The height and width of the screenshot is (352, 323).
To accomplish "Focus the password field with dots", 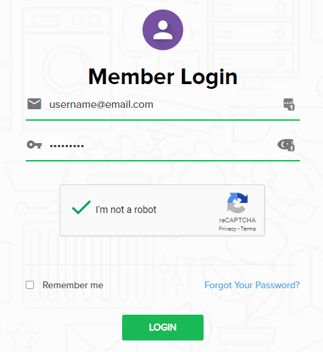I will pos(163,145).
